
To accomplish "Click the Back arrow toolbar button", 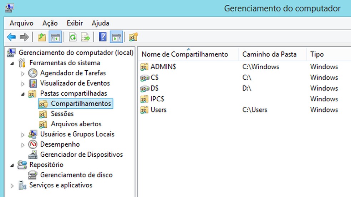I will point(11,37).
